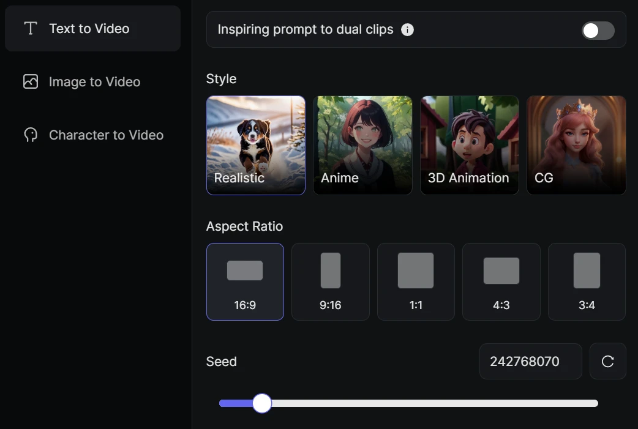638x429 pixels.
Task: Click the Text to Video T icon
Action: (31, 29)
